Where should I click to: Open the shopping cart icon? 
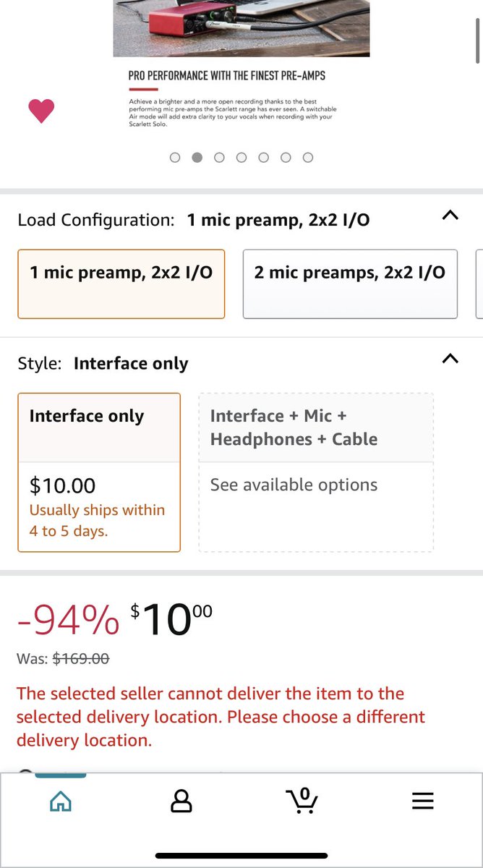(302, 800)
